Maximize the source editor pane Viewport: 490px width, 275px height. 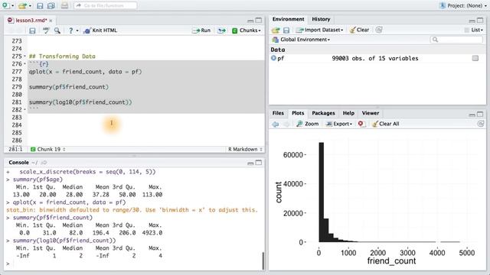pos(259,21)
